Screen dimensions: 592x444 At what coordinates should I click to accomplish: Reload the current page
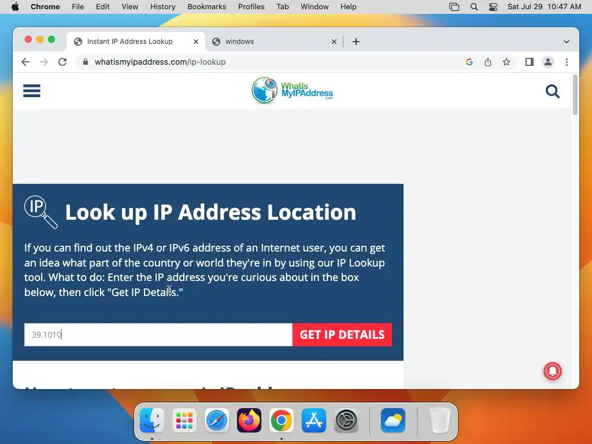pyautogui.click(x=62, y=62)
